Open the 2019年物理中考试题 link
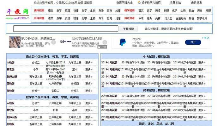218x126 pixels. click(x=159, y=62)
